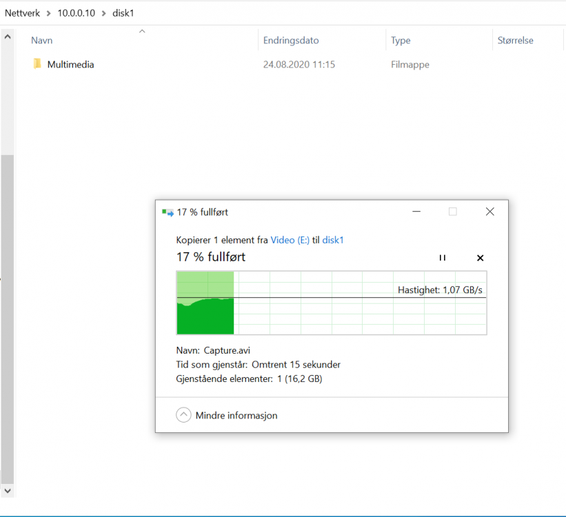Click the Omtrent 15 sekunder remaining time

click(296, 365)
